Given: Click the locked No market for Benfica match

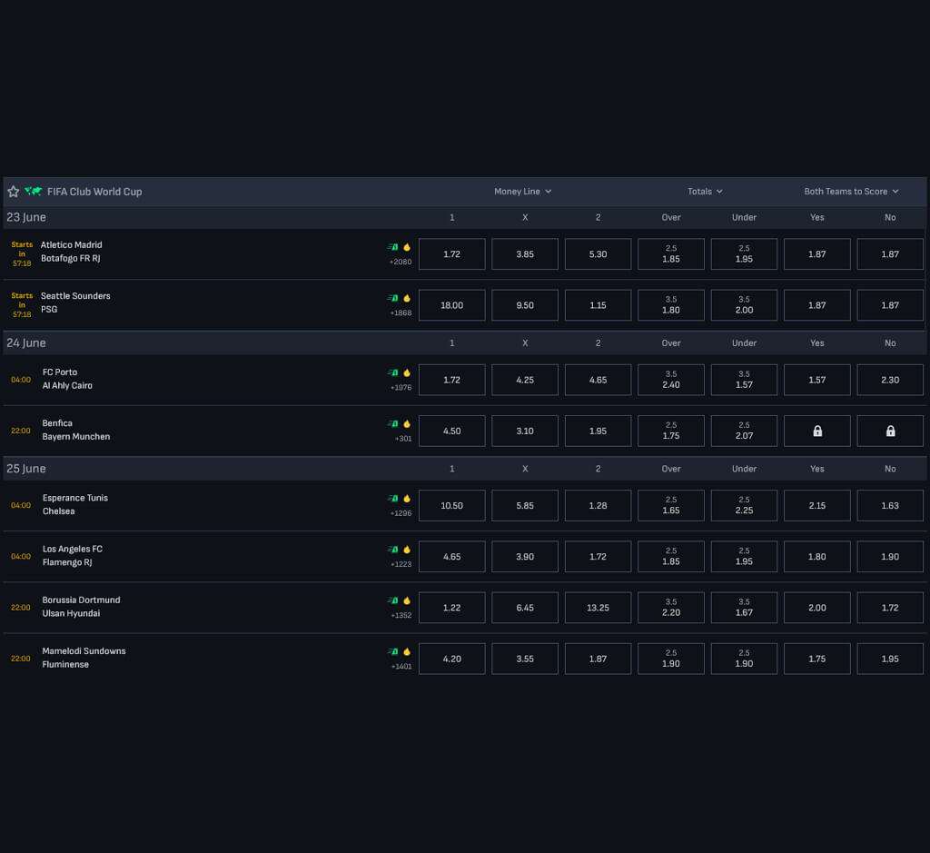Looking at the screenshot, I should click(x=890, y=431).
